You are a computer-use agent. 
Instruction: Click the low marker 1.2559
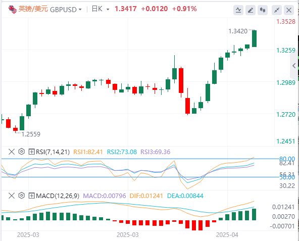pos(31,134)
